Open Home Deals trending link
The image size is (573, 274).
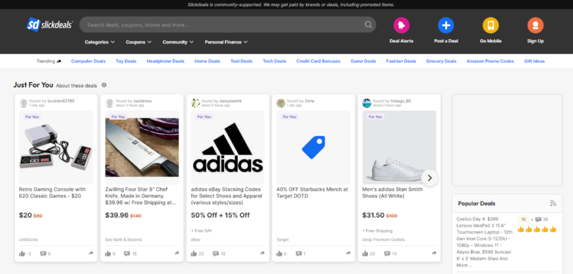207,62
